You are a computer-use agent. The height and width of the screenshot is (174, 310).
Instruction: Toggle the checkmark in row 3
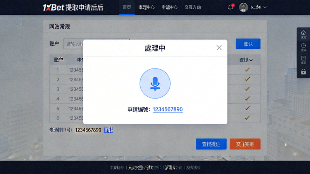click(247, 89)
